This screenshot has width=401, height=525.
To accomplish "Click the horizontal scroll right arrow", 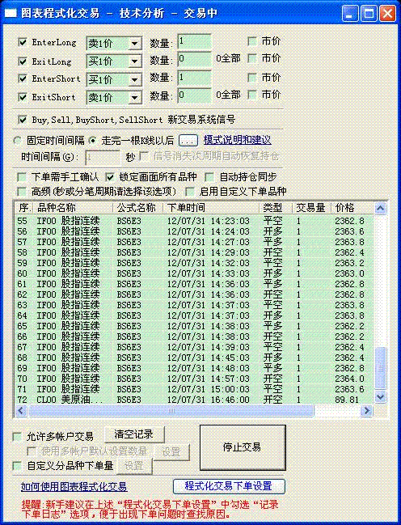I will pyautogui.click(x=366, y=410).
